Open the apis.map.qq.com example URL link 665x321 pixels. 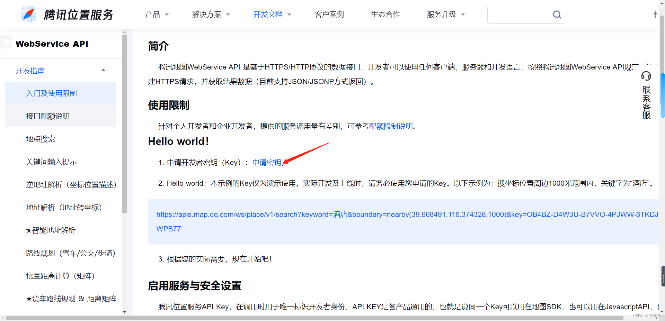click(x=407, y=221)
